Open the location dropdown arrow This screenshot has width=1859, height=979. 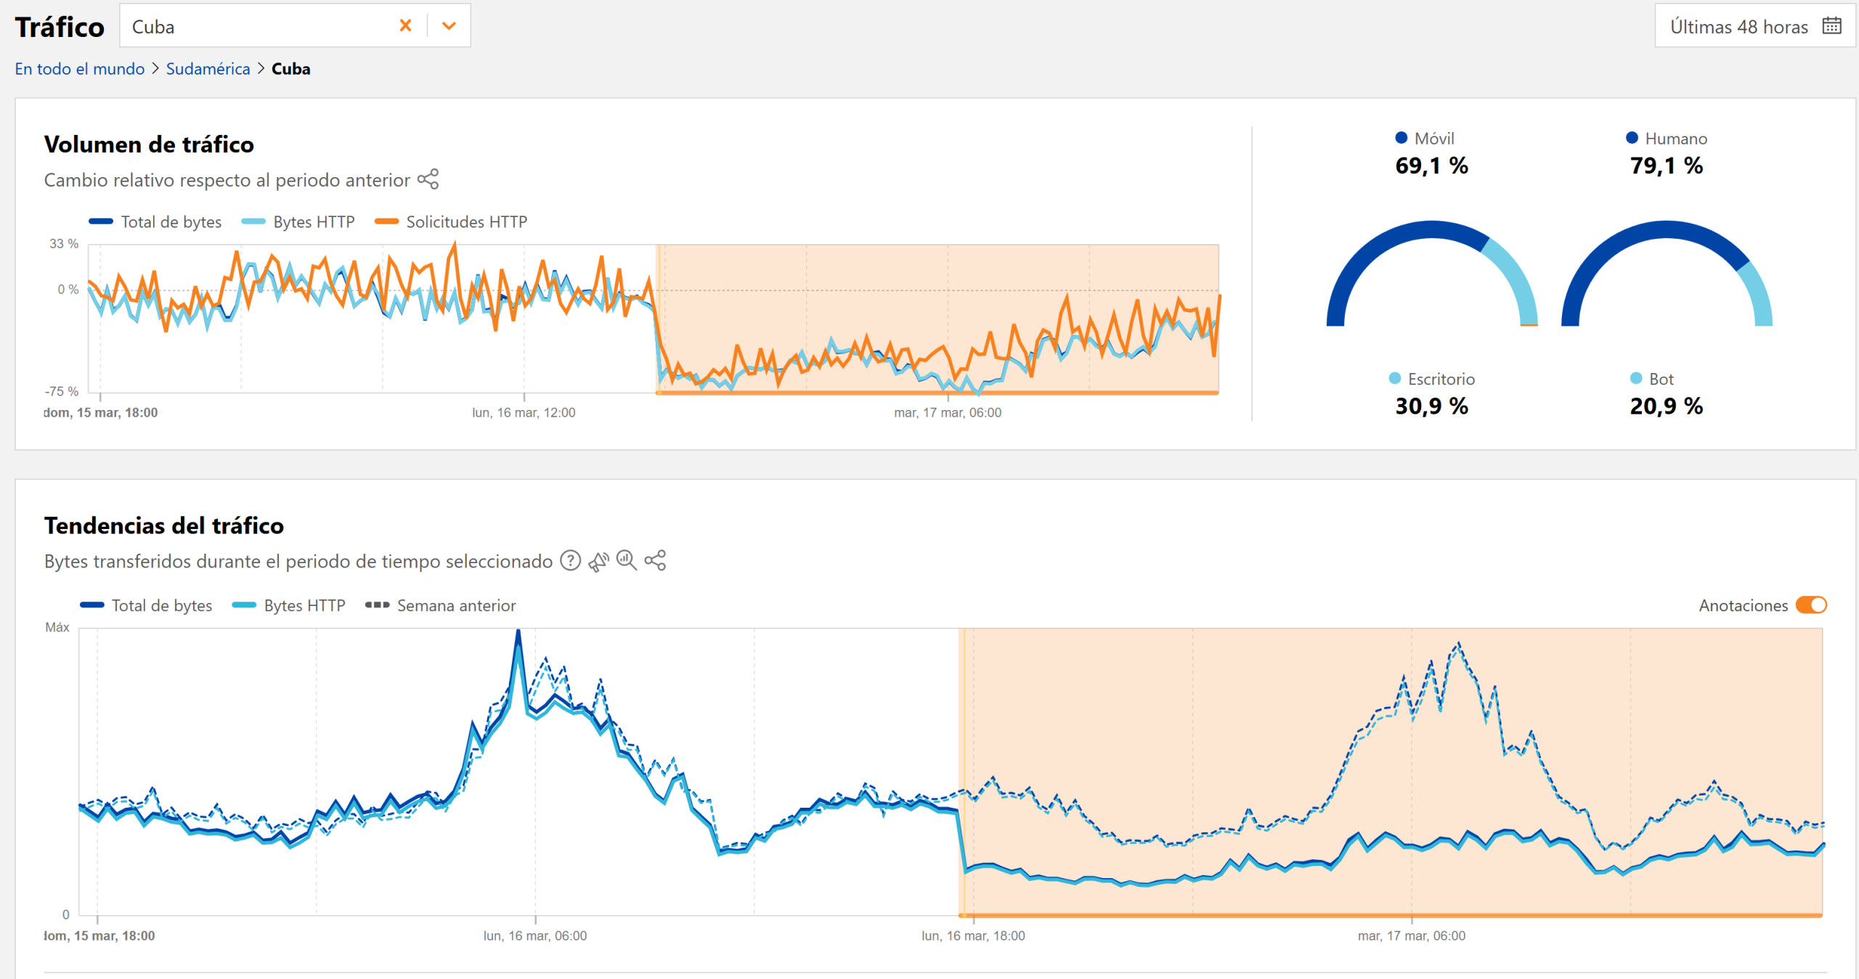(x=449, y=26)
